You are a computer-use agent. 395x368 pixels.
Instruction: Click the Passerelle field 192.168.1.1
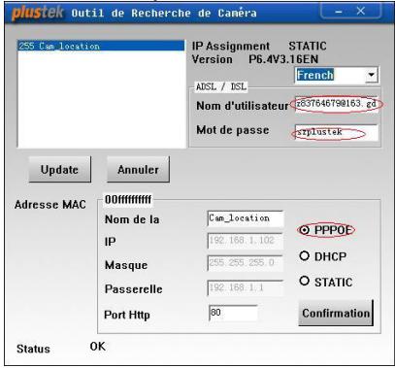coord(246,287)
